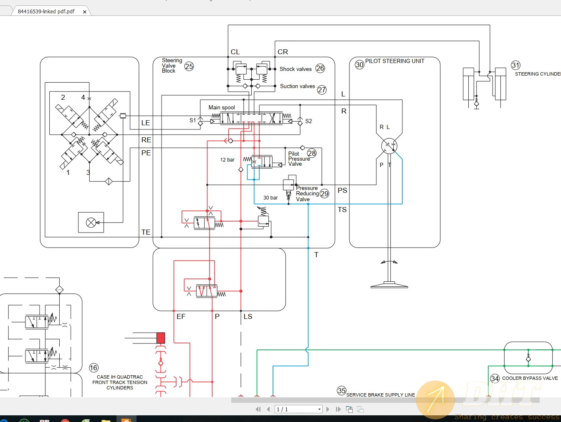Select the Main spool text in the diagram
This screenshot has width=561, height=422.
[221, 107]
